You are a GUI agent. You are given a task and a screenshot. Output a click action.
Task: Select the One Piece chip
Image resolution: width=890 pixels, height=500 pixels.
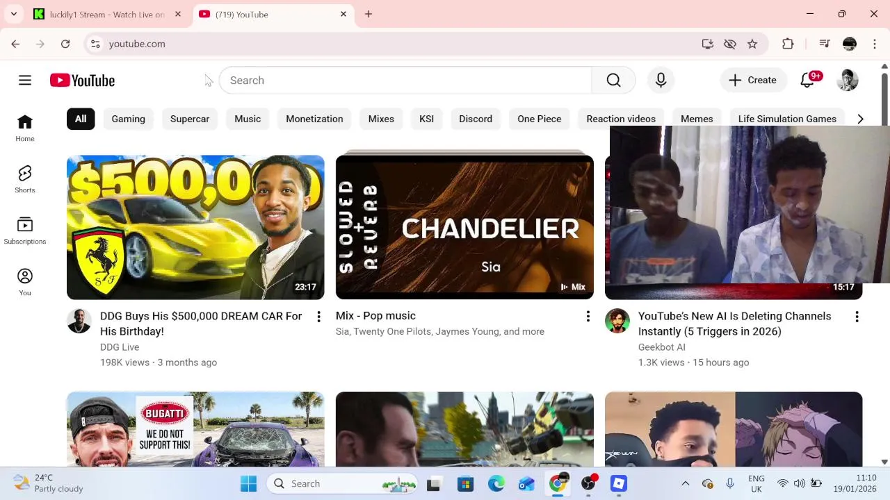540,119
